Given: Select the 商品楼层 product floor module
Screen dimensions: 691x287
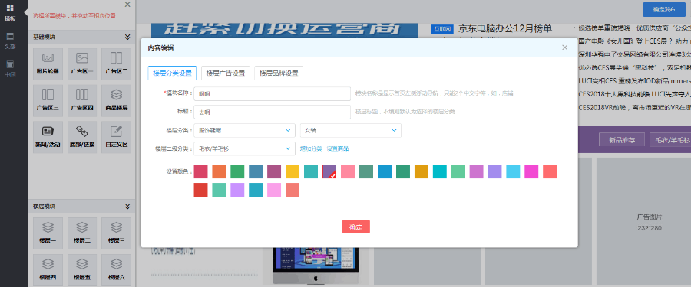Looking at the screenshot, I should [117, 101].
